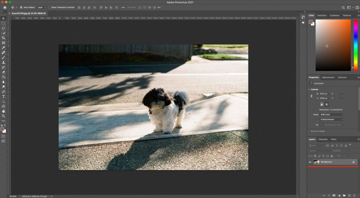Disable the Auto-Select option
Image resolution: width=360 pixels, height=198 pixels.
[x=22, y=7]
